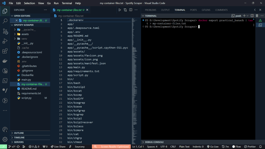Open the terminal-style icon in activity bar
The width and height of the screenshot is (265, 149).
5,81
